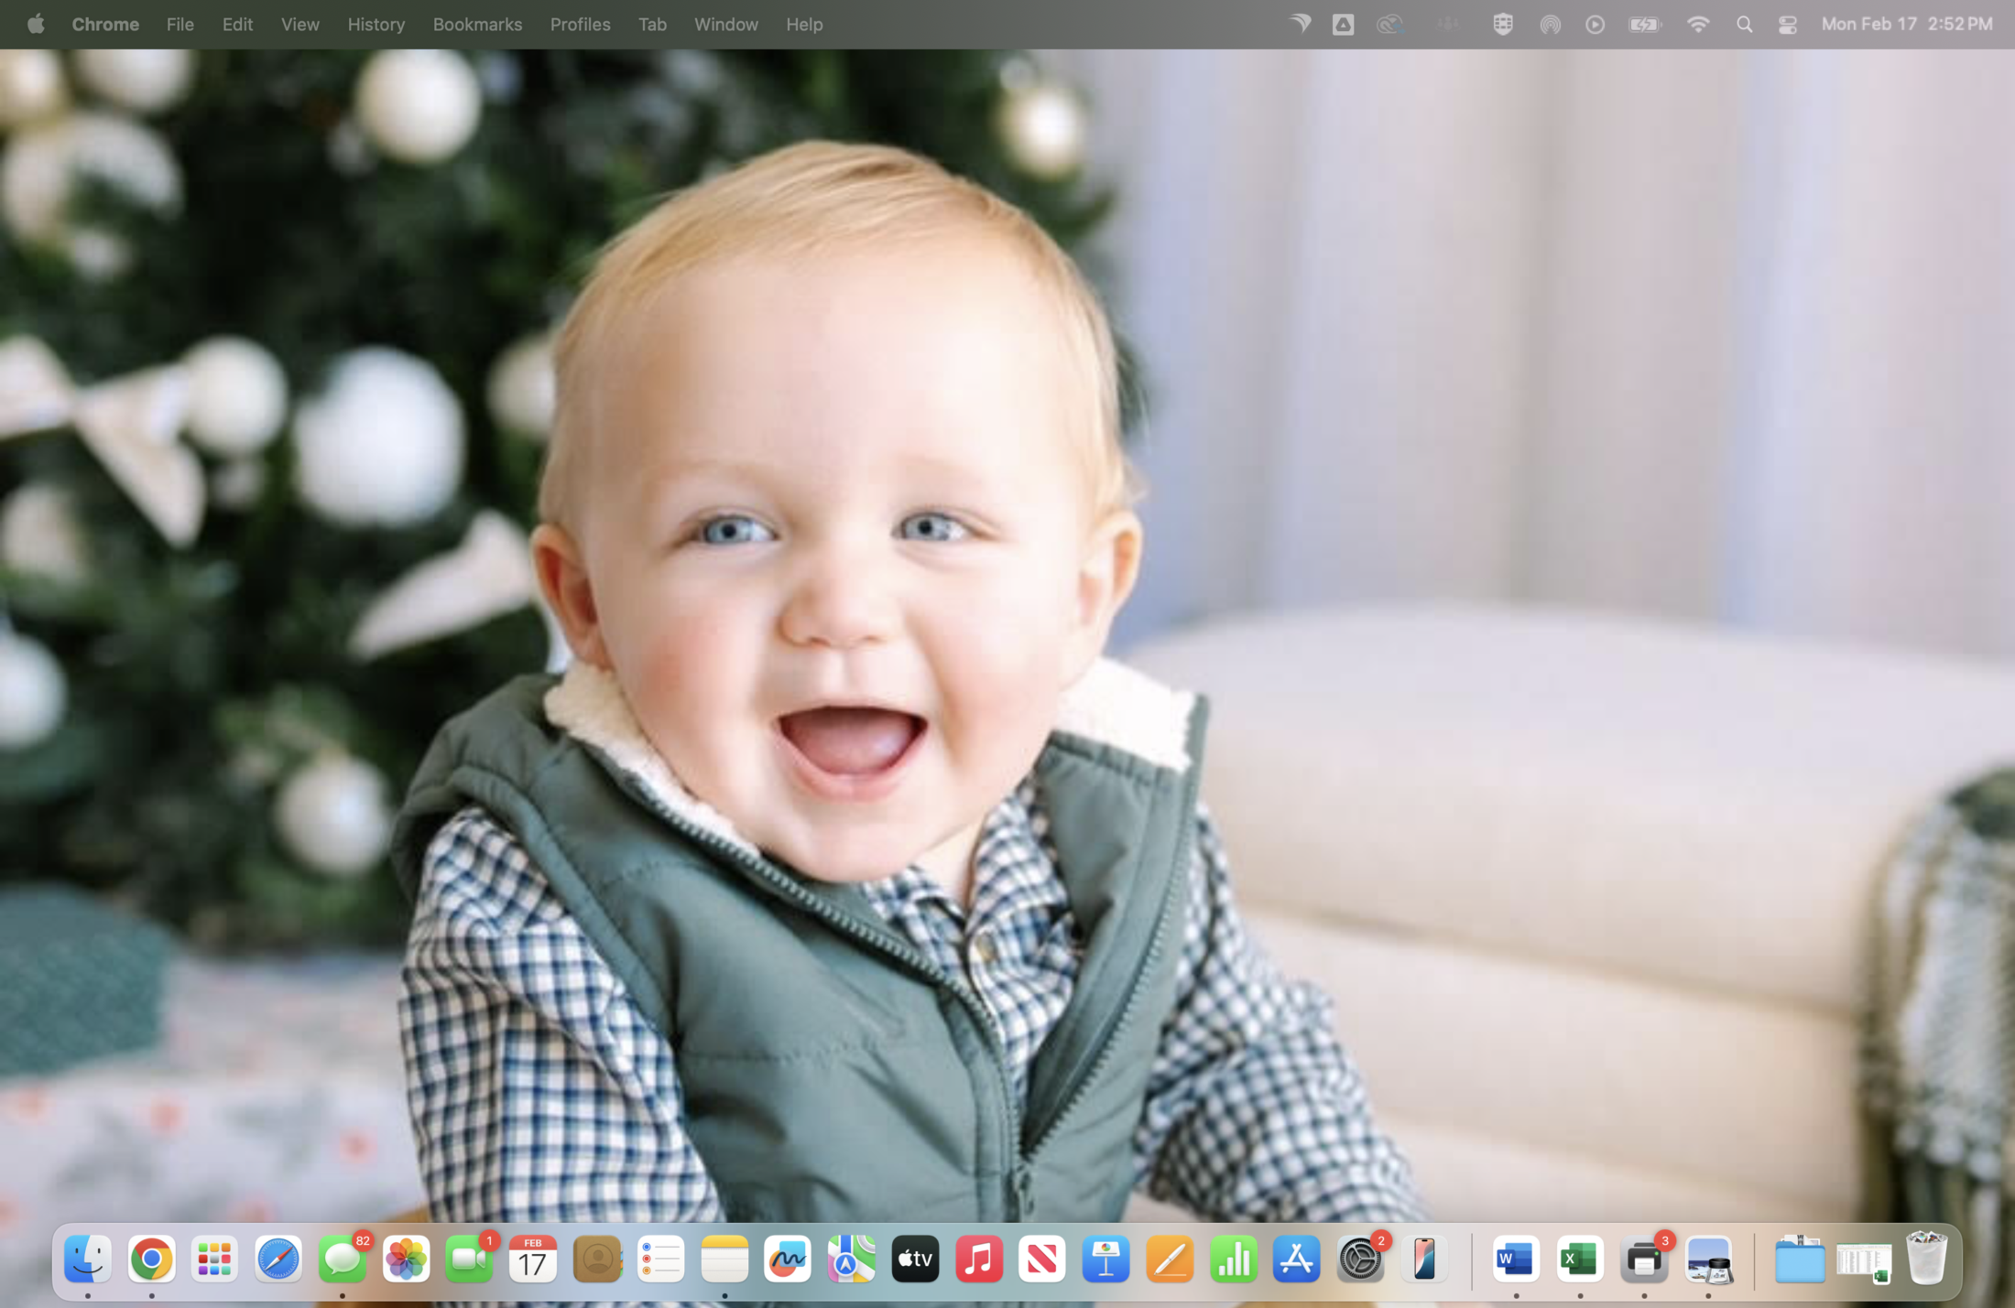Open Safari from the dock
Screen dimensions: 2015x1308
tap(278, 1259)
